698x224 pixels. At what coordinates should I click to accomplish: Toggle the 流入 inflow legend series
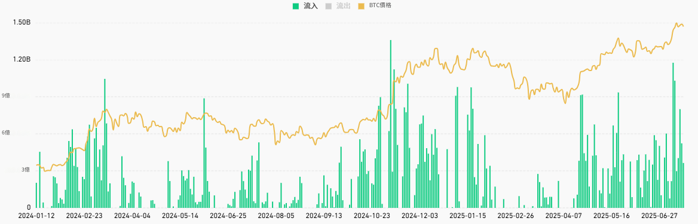click(x=305, y=6)
